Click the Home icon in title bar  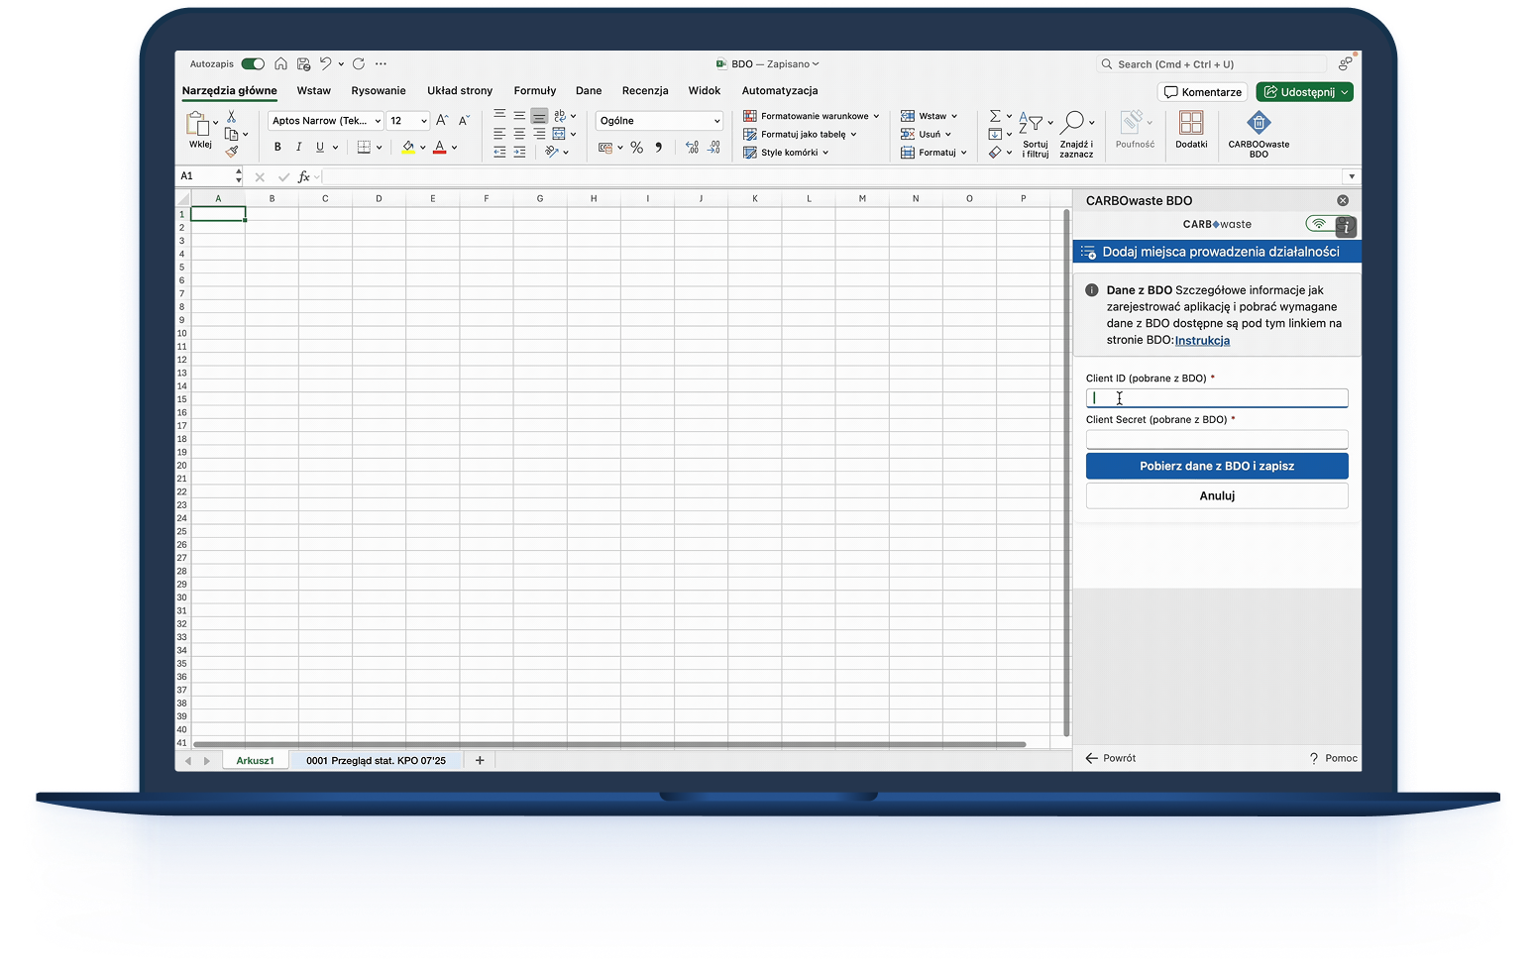pyautogui.click(x=280, y=64)
